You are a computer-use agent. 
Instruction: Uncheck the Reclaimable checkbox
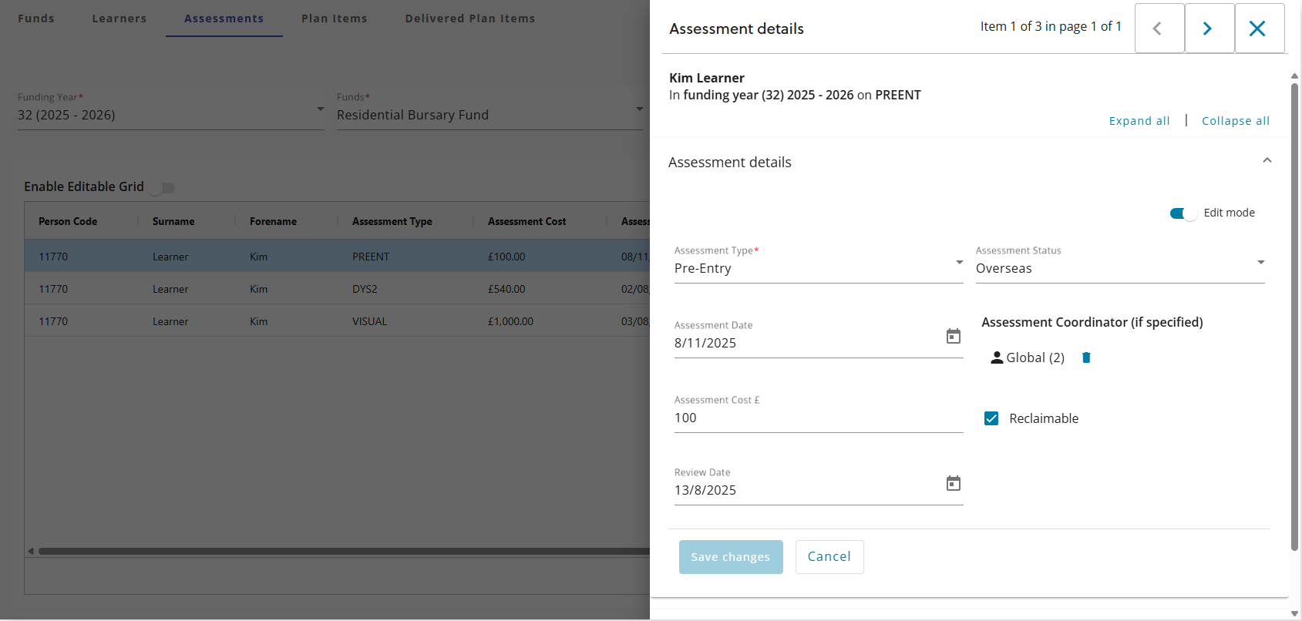click(991, 418)
